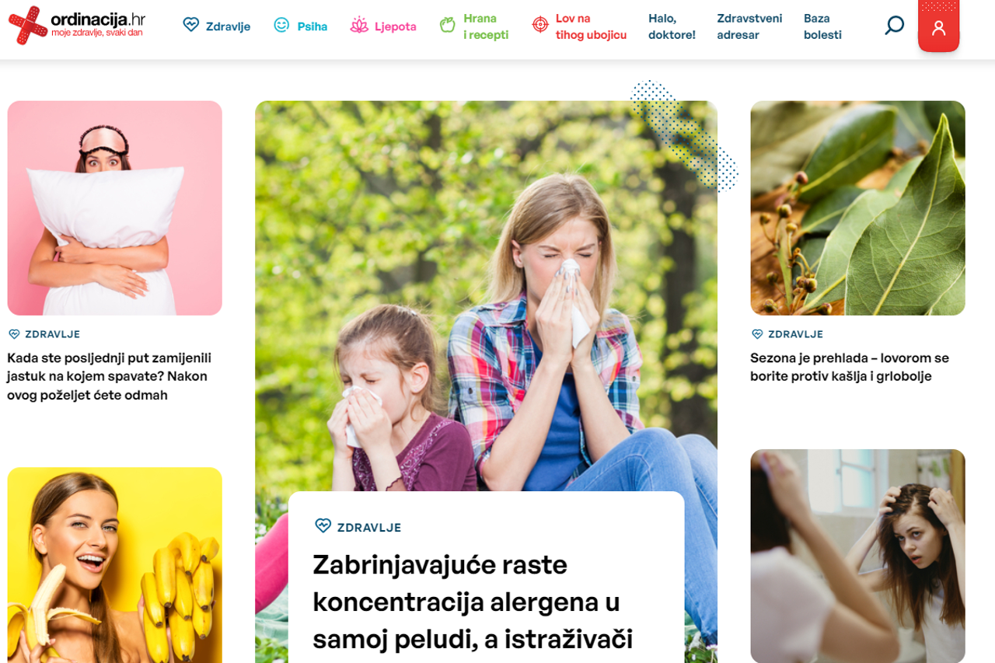
Task: Click the target icon beside Lov na tihog ubojicu
Action: 540,25
